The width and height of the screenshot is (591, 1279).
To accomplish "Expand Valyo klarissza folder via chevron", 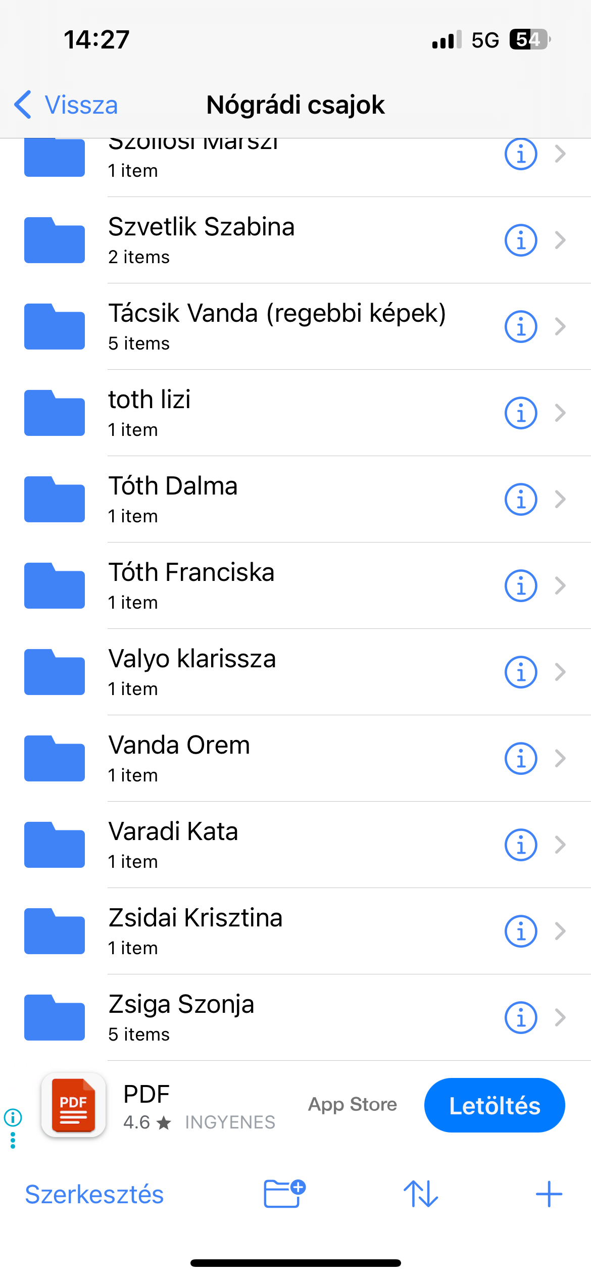I will tap(560, 672).
